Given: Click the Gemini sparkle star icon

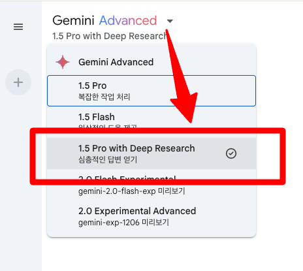Looking at the screenshot, I should coord(63,62).
